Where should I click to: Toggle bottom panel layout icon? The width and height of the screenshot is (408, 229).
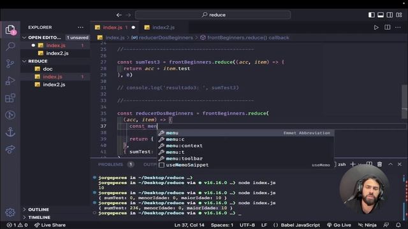(x=381, y=15)
